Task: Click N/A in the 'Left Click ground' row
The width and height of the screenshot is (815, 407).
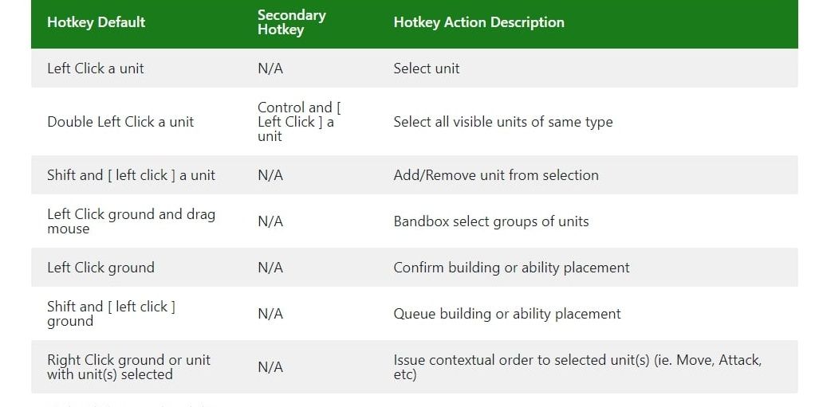Action: pyautogui.click(x=270, y=268)
